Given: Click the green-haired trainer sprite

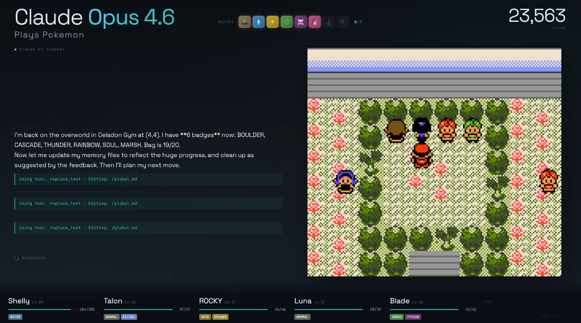Looking at the screenshot, I should pos(472,130).
